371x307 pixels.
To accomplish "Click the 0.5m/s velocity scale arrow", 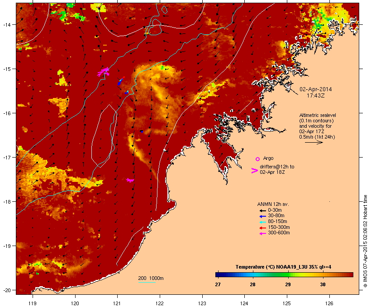I will tap(314, 142).
